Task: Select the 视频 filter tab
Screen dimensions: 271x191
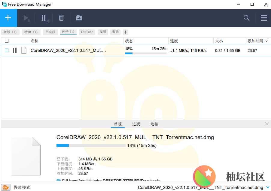Action: [x=103, y=32]
